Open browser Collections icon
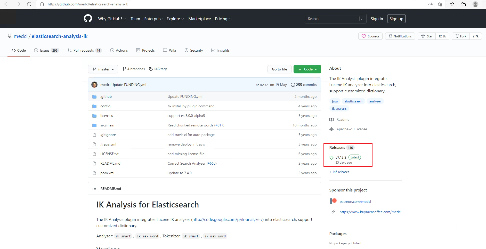Viewport: 486px width, 249px height. (x=464, y=4)
